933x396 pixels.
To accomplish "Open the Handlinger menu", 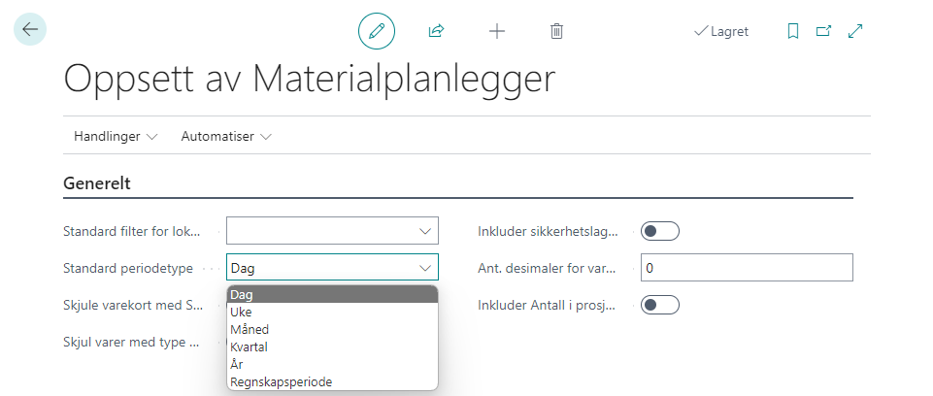I will [x=116, y=137].
